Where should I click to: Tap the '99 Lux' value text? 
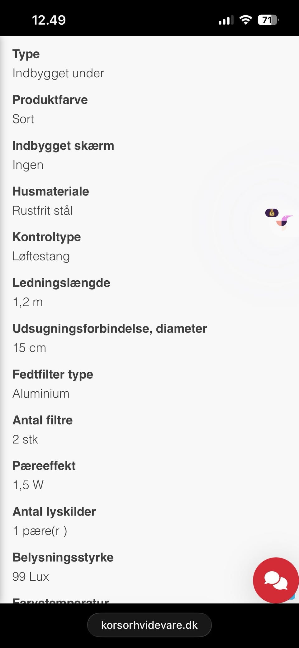(31, 577)
